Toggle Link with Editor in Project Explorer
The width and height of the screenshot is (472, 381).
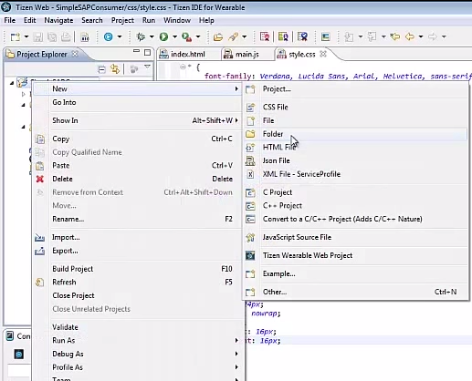(x=115, y=69)
